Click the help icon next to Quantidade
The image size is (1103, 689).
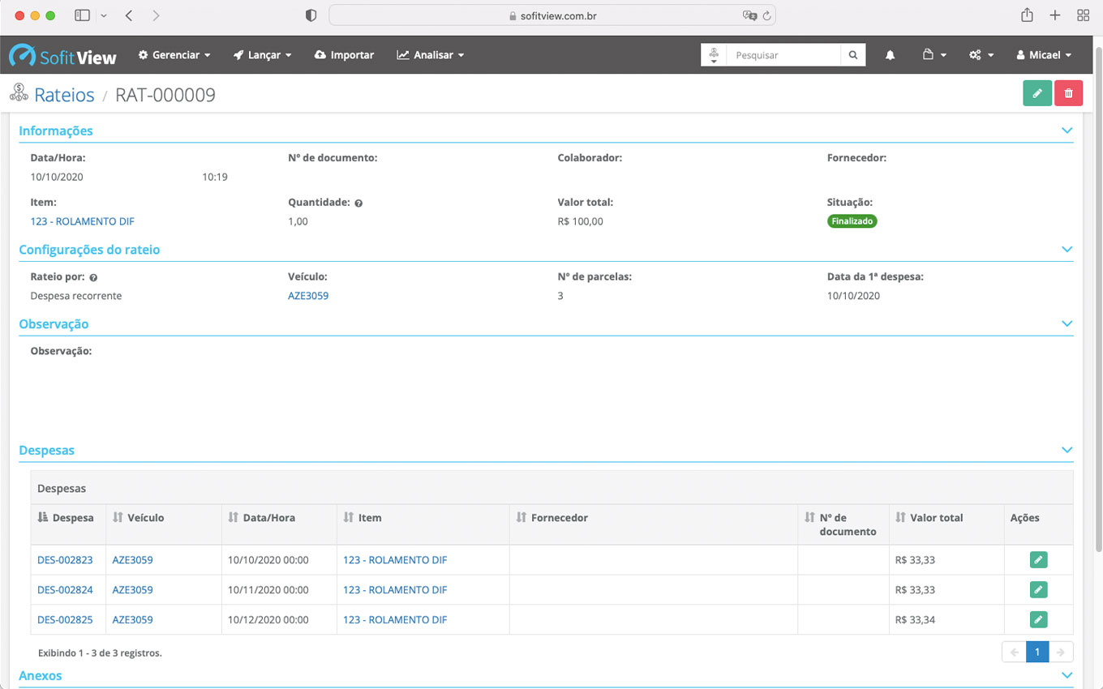pos(358,203)
